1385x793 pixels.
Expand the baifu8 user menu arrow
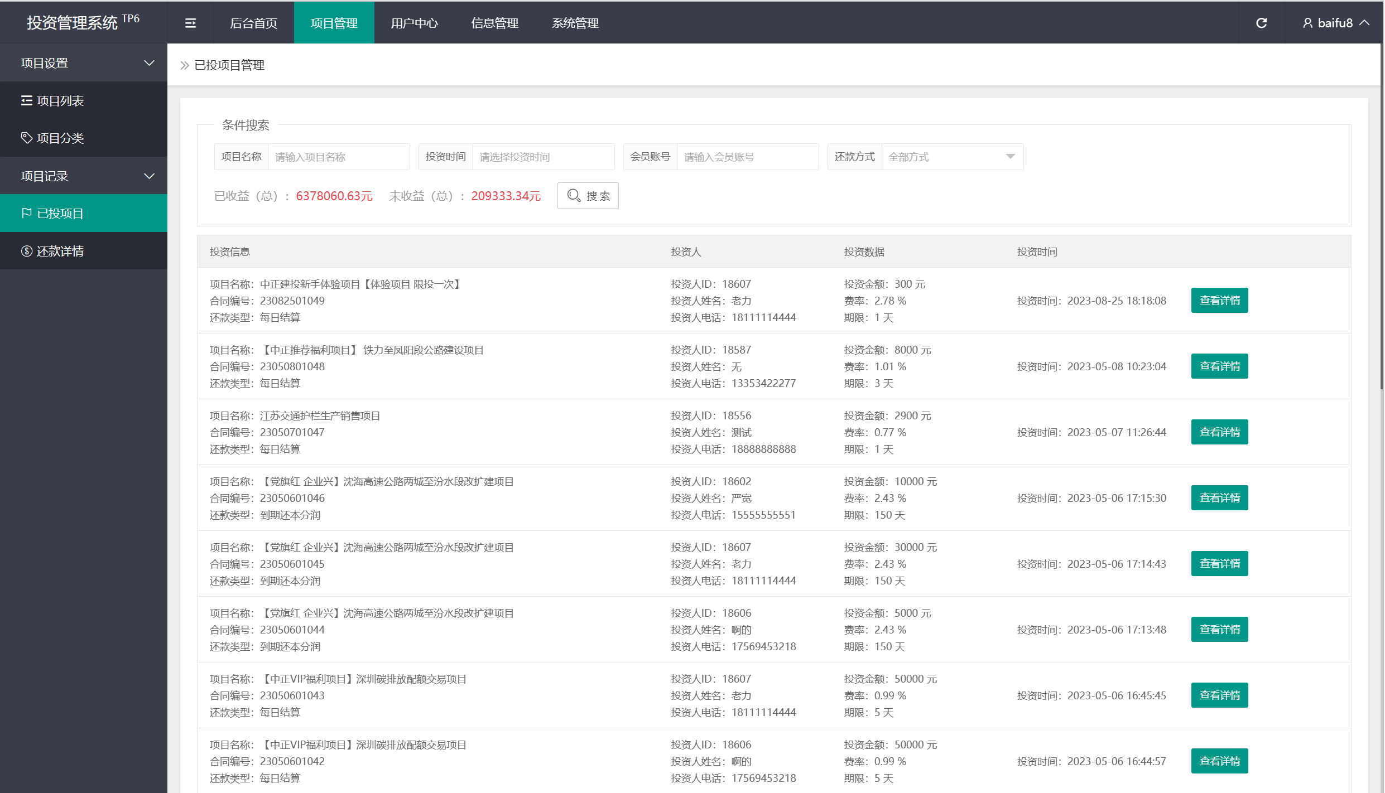point(1364,23)
